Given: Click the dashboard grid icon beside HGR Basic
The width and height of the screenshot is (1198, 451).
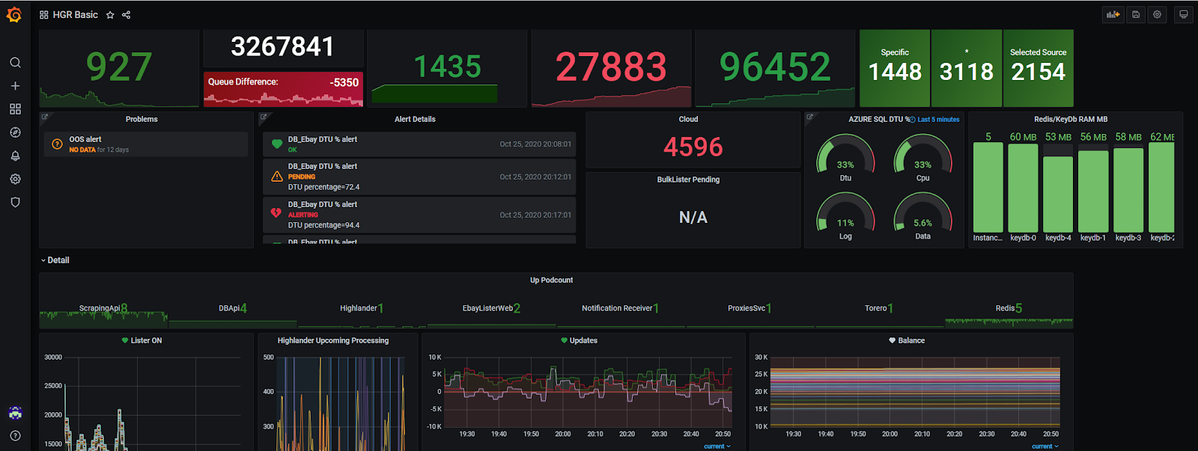Looking at the screenshot, I should pos(44,15).
